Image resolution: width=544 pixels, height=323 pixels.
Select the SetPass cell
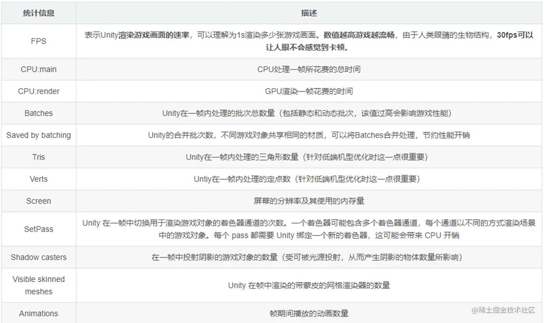pos(39,229)
